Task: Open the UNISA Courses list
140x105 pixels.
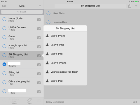Action: [x=22, y=28]
